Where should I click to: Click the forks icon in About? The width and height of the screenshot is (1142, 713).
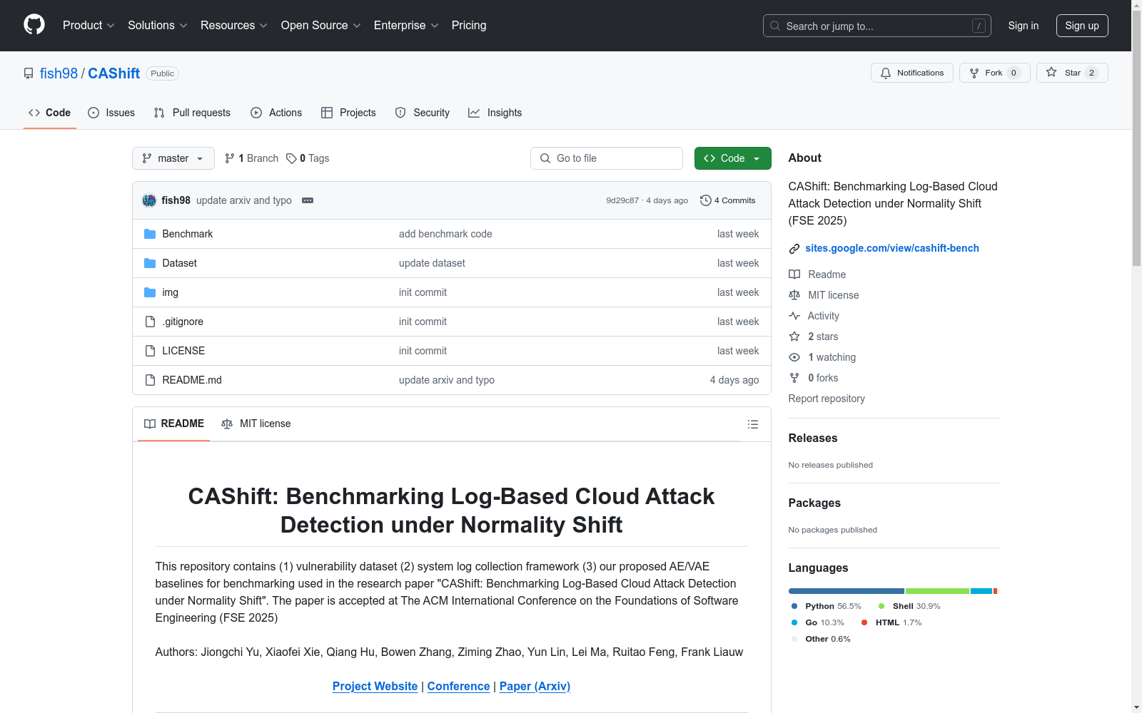[x=794, y=378]
